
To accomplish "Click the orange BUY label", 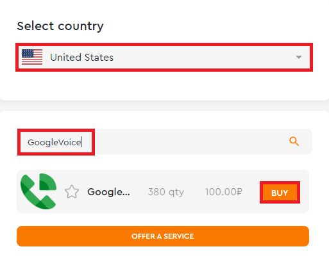I will pyautogui.click(x=280, y=193).
